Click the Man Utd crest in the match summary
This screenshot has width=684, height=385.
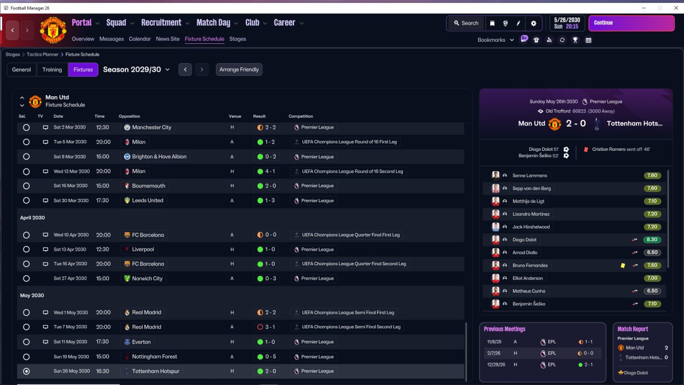[x=555, y=124]
